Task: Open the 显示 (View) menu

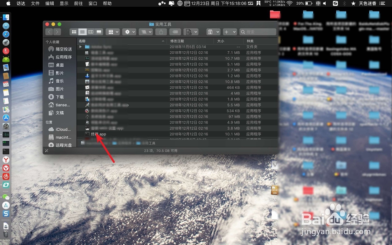Action: (x=64, y=4)
